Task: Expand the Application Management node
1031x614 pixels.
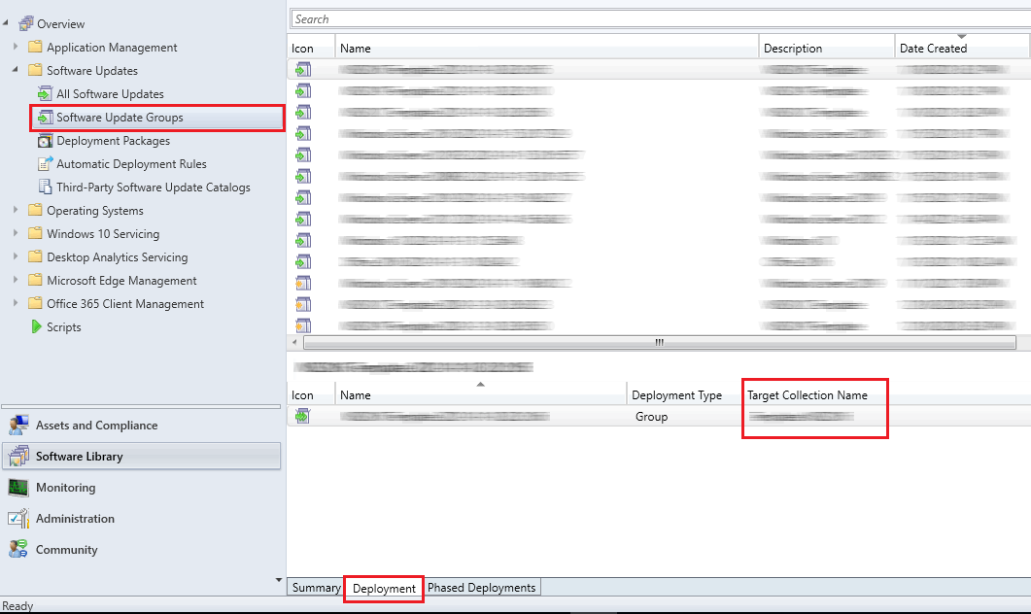Action: pyautogui.click(x=15, y=47)
